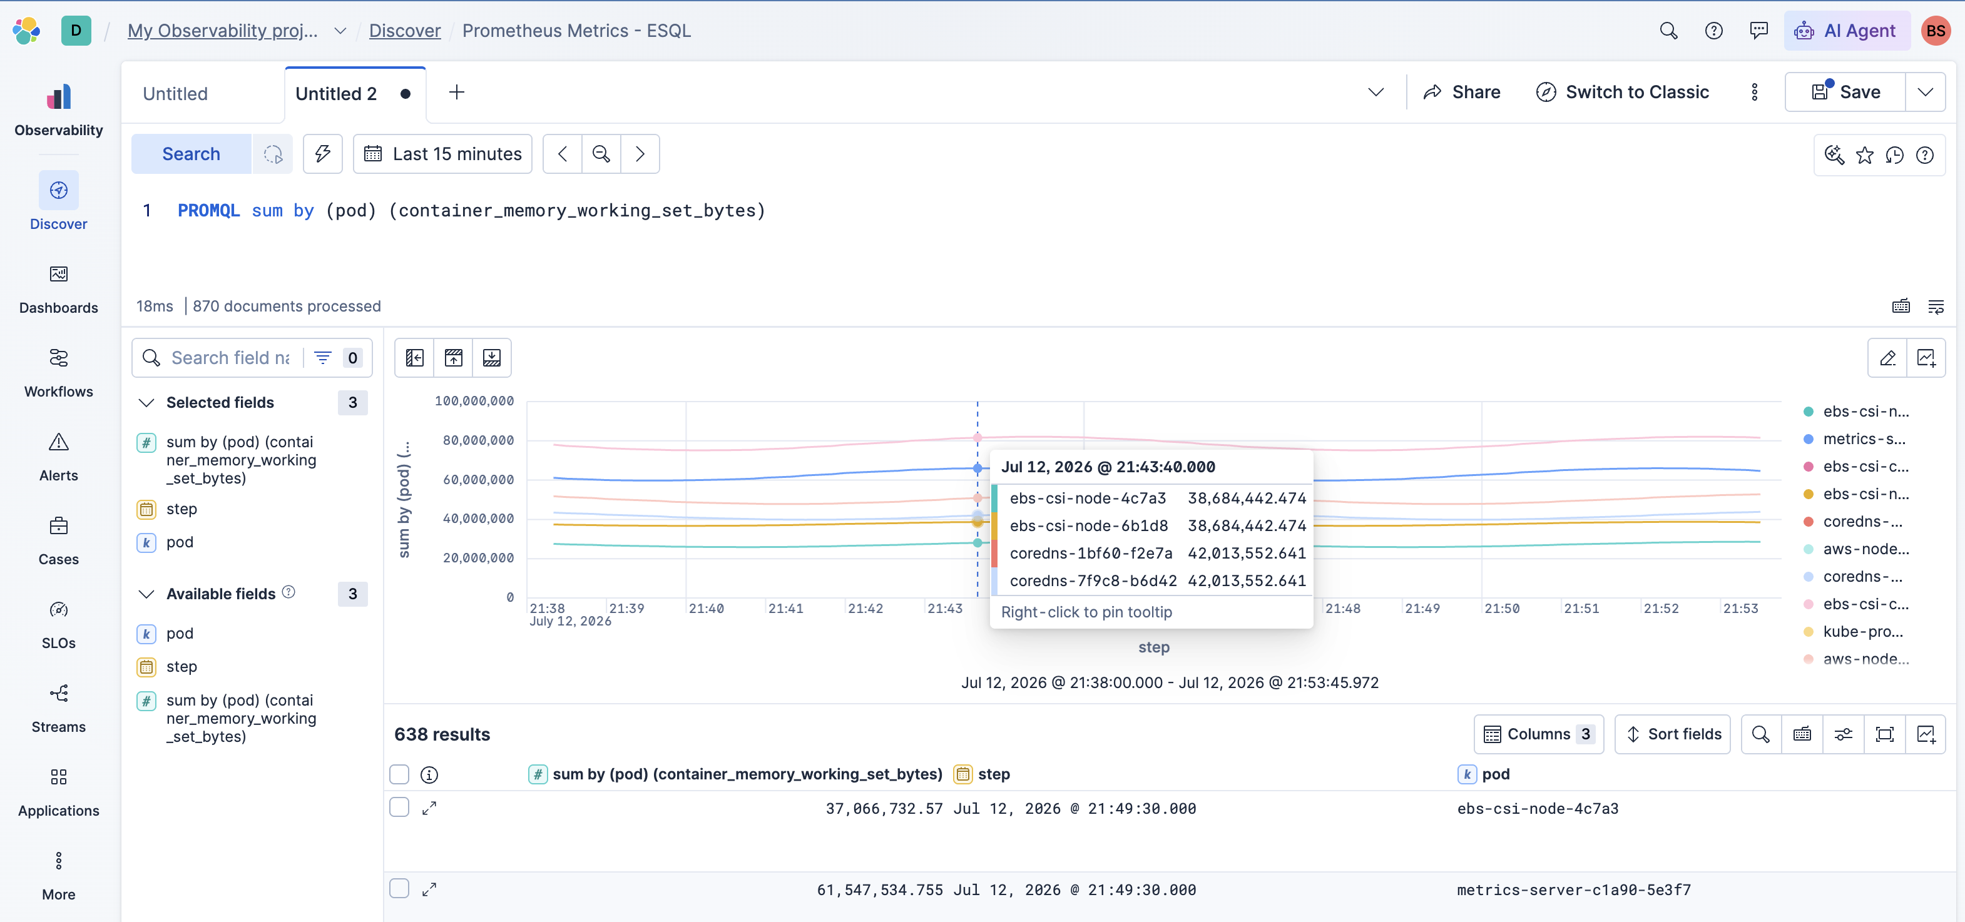The width and height of the screenshot is (1965, 922).
Task: Hide the chart panel
Action: (x=453, y=358)
